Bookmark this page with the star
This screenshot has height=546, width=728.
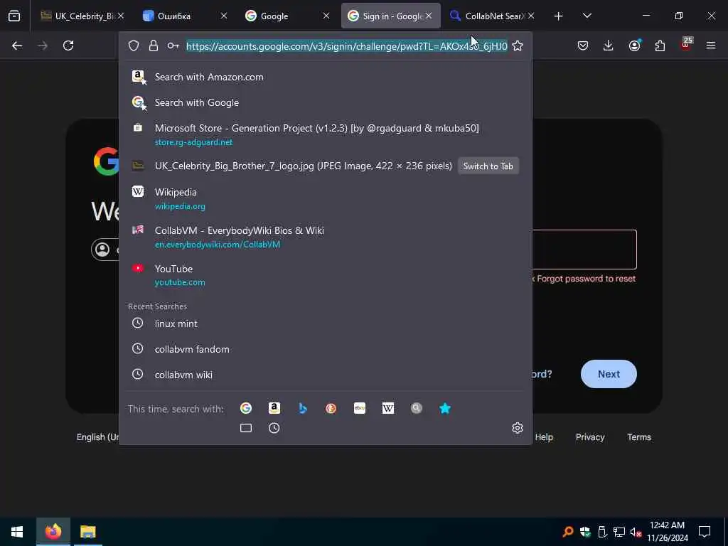(x=518, y=46)
